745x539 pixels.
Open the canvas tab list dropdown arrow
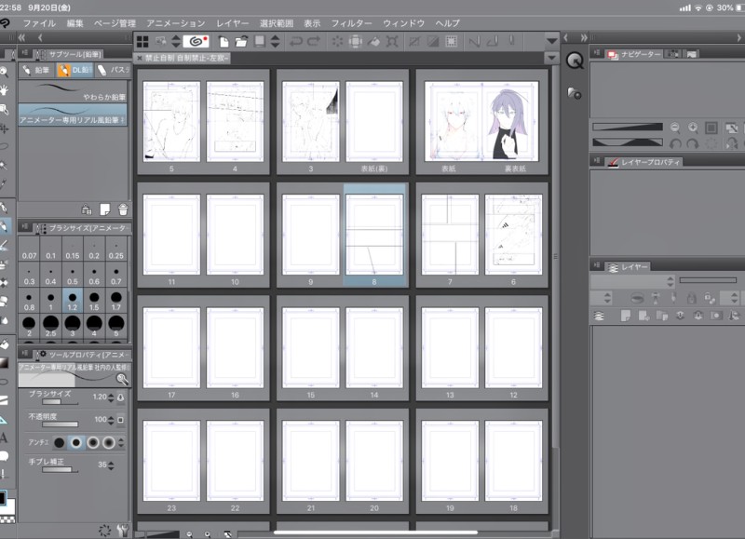[x=551, y=58]
